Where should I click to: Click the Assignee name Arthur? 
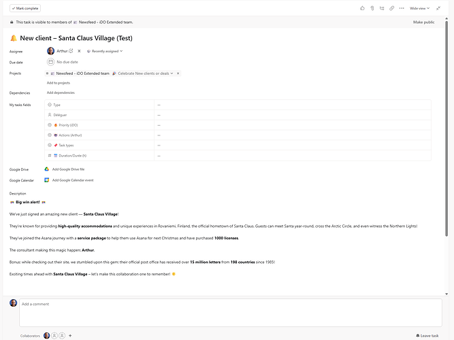pyautogui.click(x=62, y=51)
